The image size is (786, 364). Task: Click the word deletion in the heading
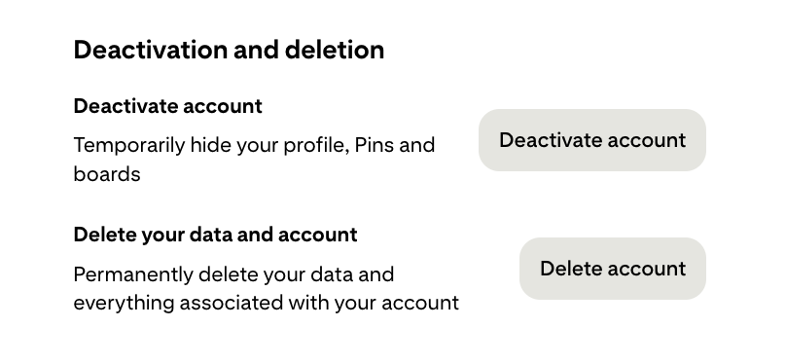point(335,50)
